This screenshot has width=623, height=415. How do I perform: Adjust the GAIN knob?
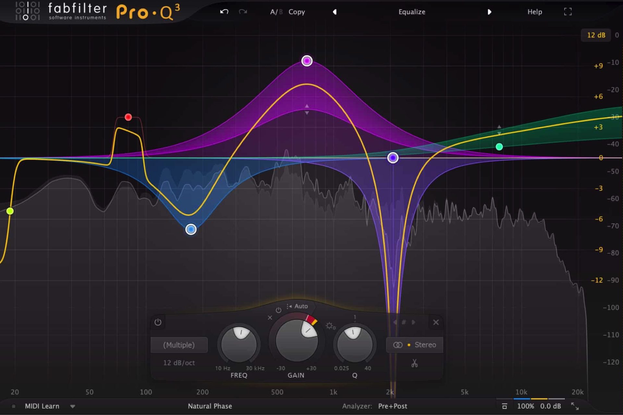coord(296,340)
